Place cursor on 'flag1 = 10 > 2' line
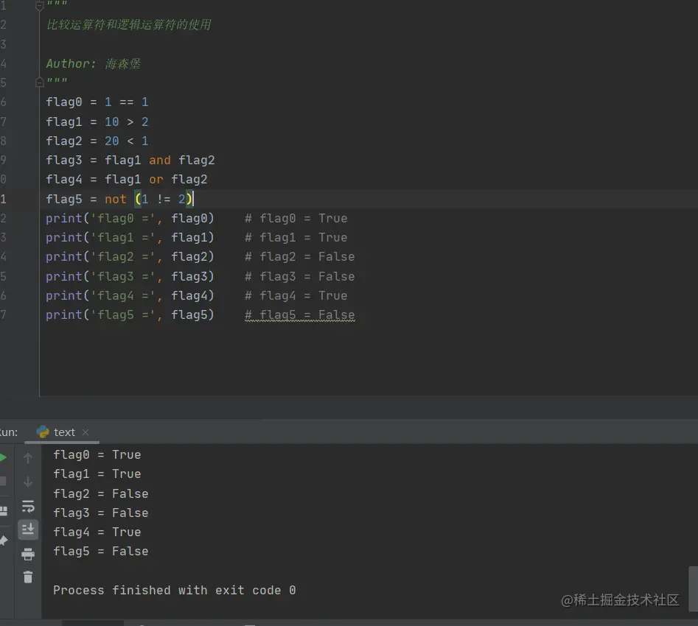Image resolution: width=698 pixels, height=626 pixels. click(97, 122)
